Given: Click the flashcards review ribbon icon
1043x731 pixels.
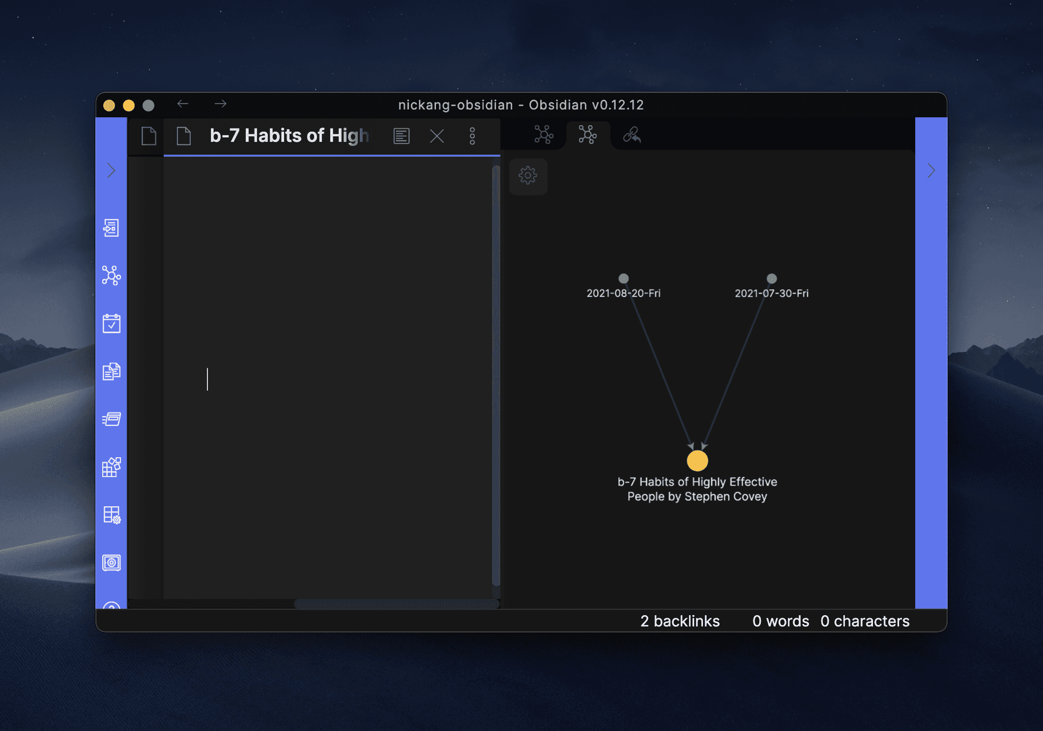Looking at the screenshot, I should coord(111,419).
